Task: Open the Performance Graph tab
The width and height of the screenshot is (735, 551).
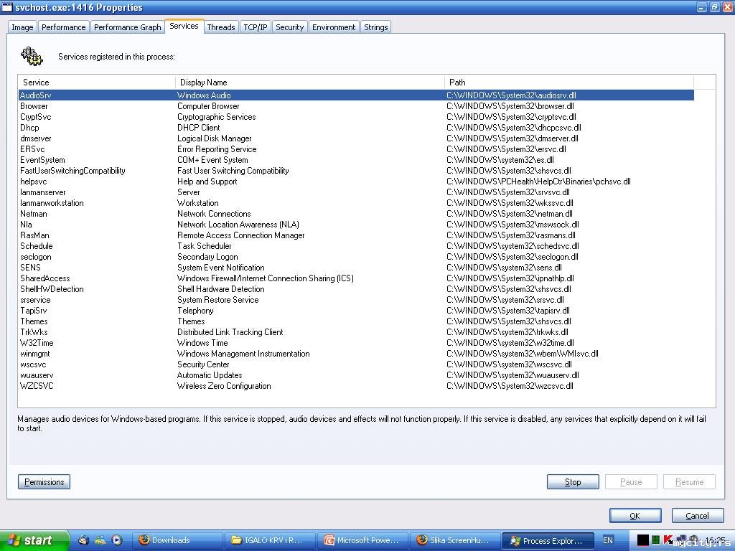Action: pyautogui.click(x=128, y=27)
